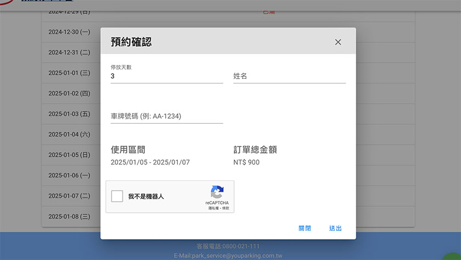The height and width of the screenshot is (260, 461).
Task: Click the reCAPTCHA logo icon
Action: [217, 192]
